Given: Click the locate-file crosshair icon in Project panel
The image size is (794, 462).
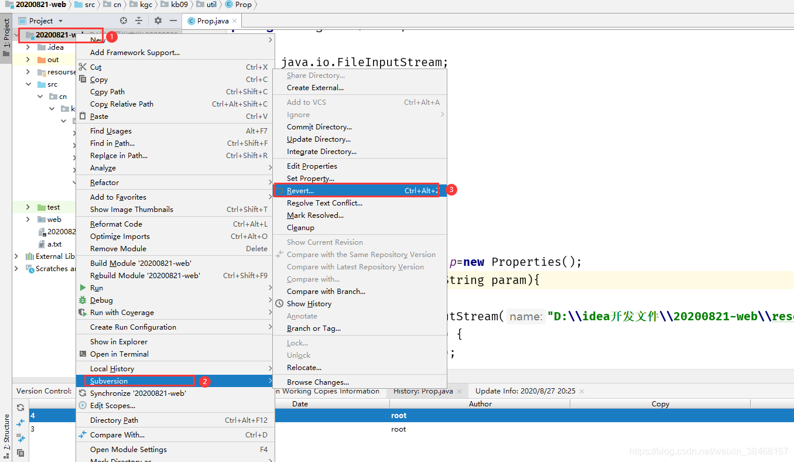Looking at the screenshot, I should (x=124, y=20).
